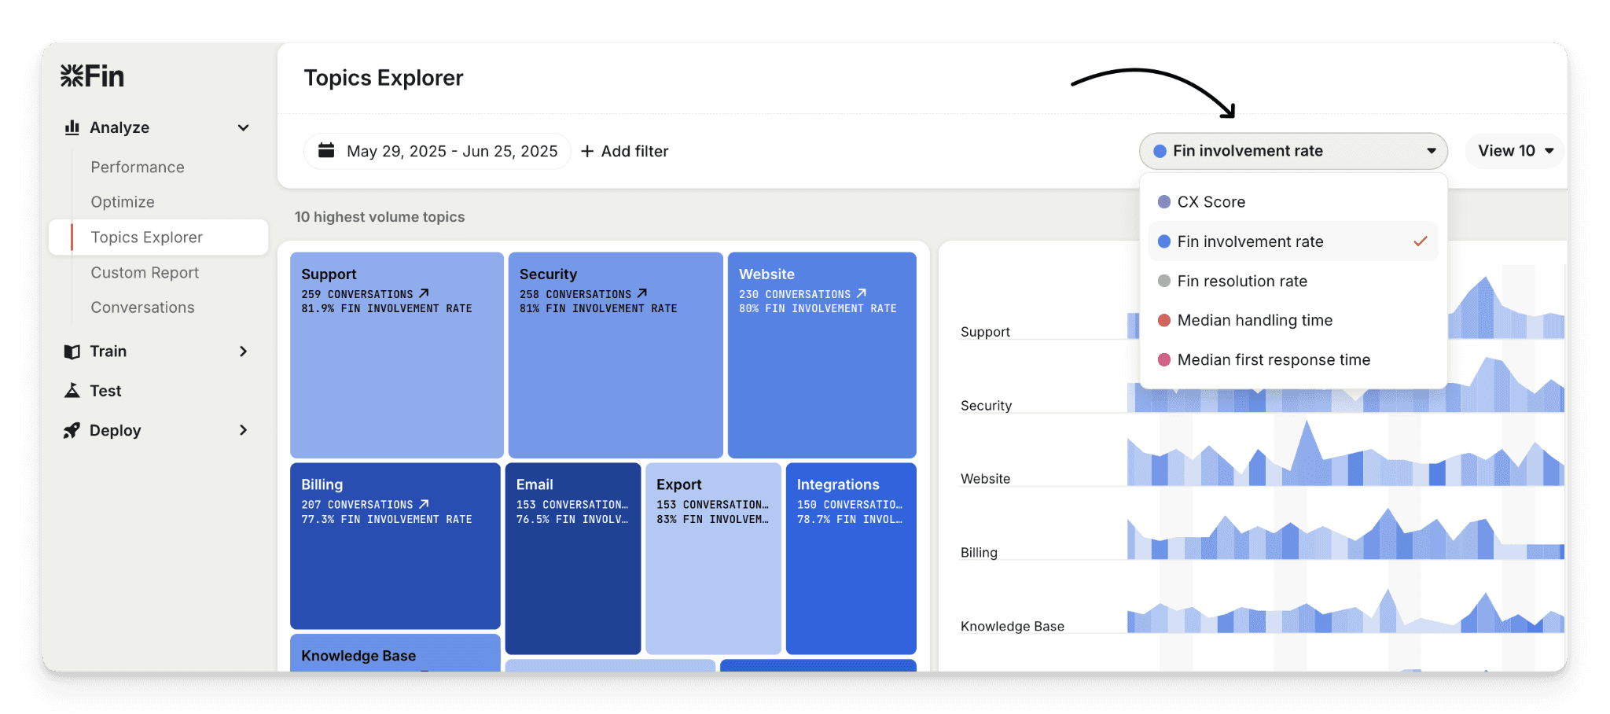The image size is (1610, 714).
Task: Choose CX Score metric option
Action: pos(1293,202)
